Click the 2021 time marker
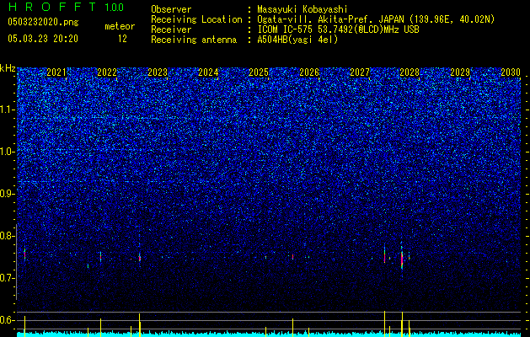Viewport: 530px width, 337px height. pyautogui.click(x=56, y=72)
